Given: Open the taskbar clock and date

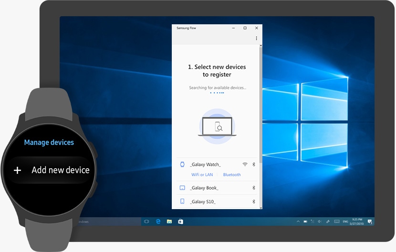Looking at the screenshot, I should click(x=356, y=222).
